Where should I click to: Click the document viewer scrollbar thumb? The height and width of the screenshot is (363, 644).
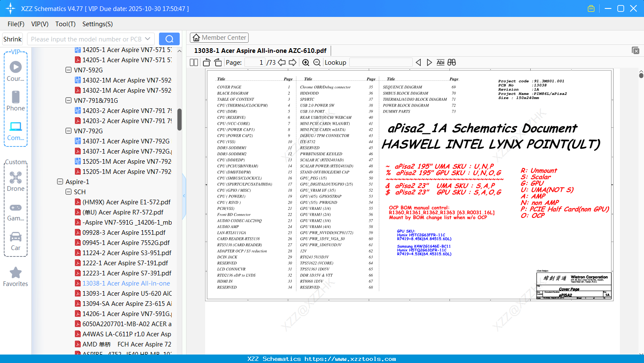point(641,75)
